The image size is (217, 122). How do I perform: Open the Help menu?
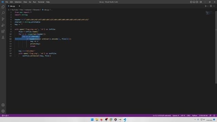tap(48, 2)
